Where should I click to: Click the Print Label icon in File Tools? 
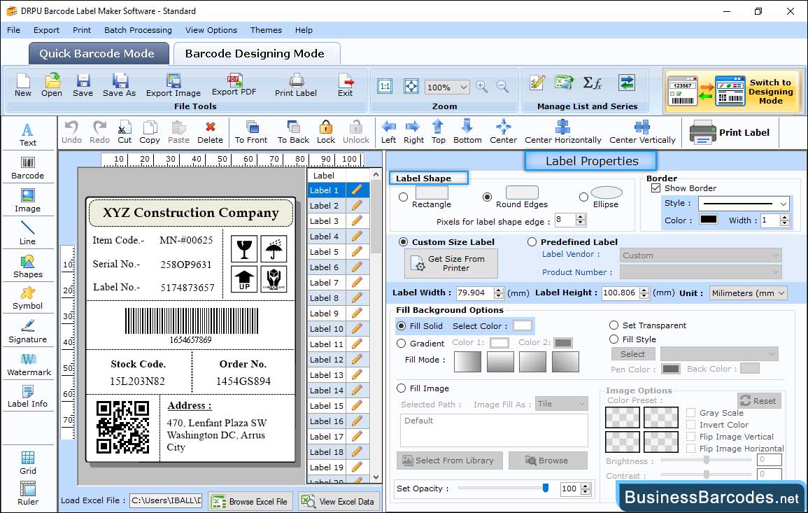296,85
